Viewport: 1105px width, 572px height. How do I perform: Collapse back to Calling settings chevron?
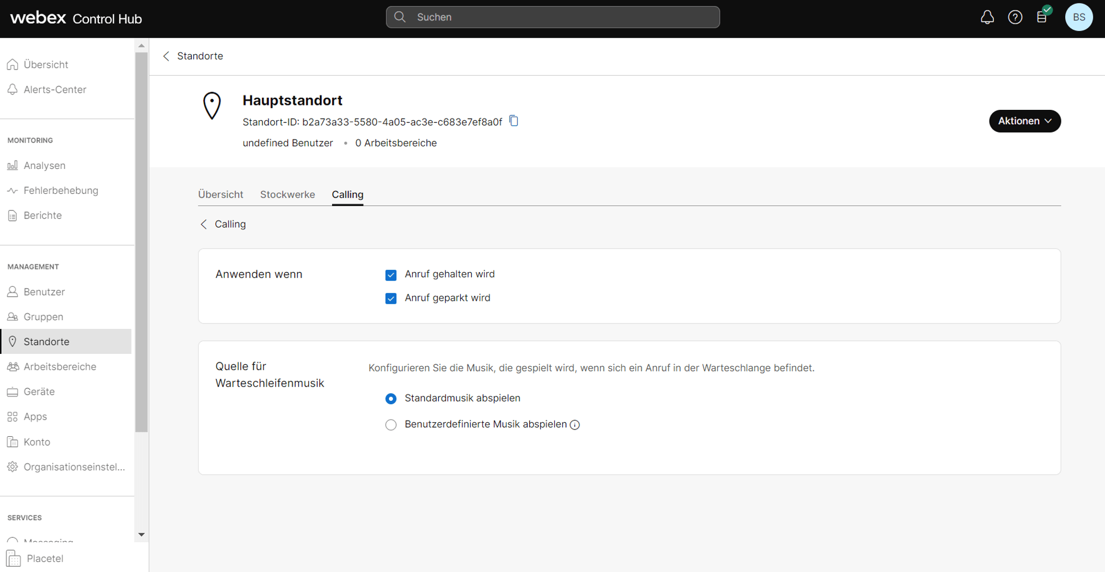tap(204, 224)
